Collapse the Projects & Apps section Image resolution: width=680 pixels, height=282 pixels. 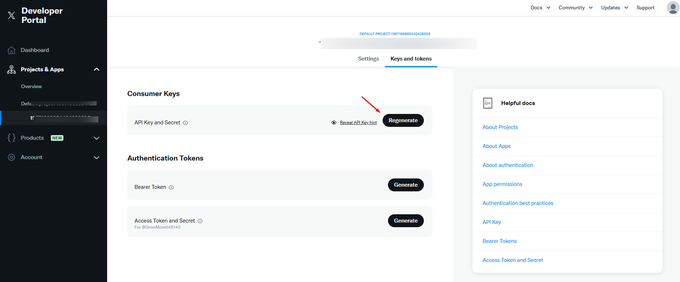pos(96,70)
